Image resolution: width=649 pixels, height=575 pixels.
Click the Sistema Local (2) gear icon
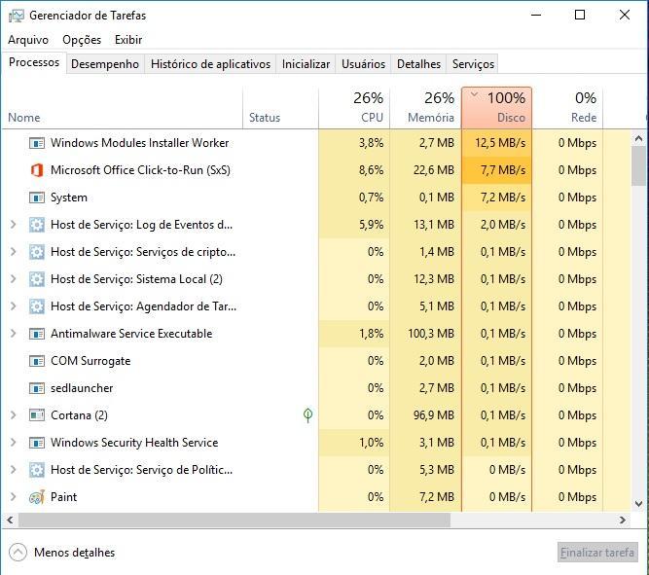37,279
